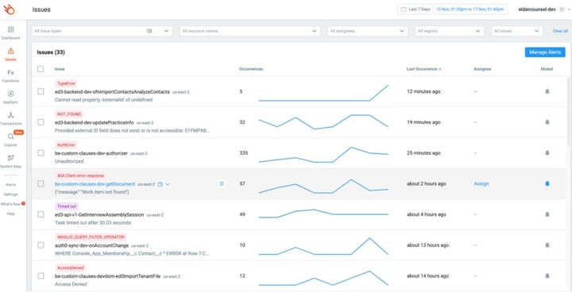Screen dimensions: 572x296
Task: Open the AppSync sidebar icon
Action: click(x=10, y=94)
